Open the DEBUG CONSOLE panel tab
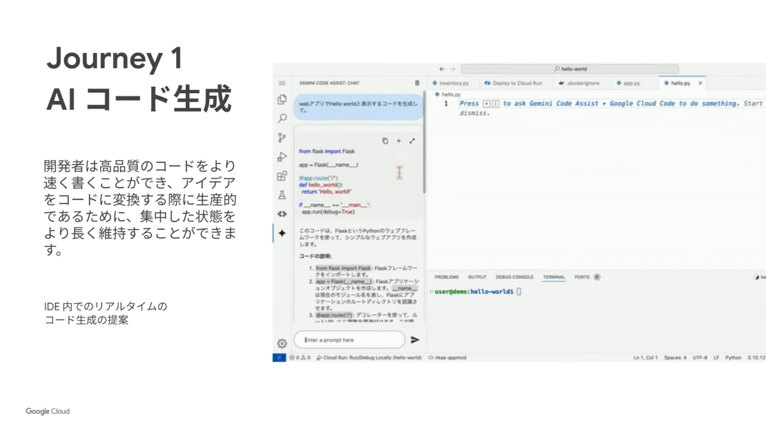Screen dimensions: 766x431 point(514,277)
